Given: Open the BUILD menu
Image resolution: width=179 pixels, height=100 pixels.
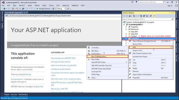Looking at the screenshot, I should 30,5.
